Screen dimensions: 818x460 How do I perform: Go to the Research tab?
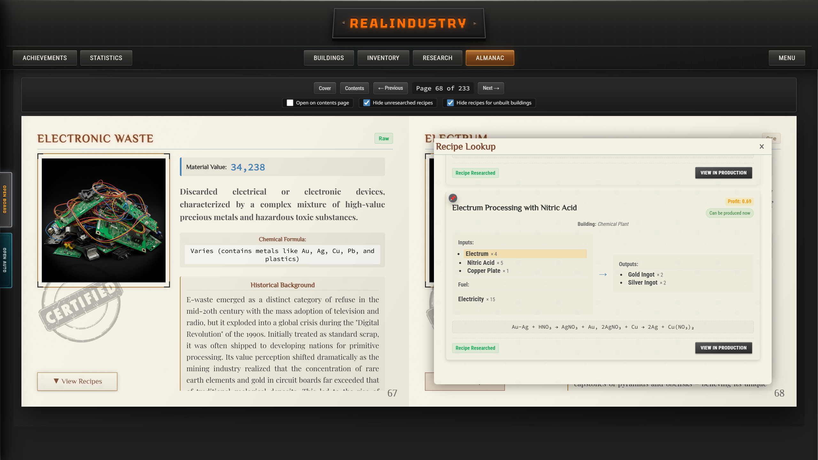[x=437, y=58]
